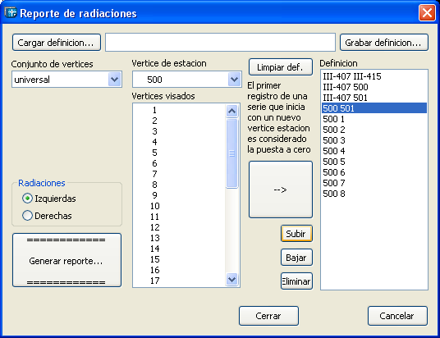Select the 500 6 definition row
440x338 pixels.
tap(374, 172)
